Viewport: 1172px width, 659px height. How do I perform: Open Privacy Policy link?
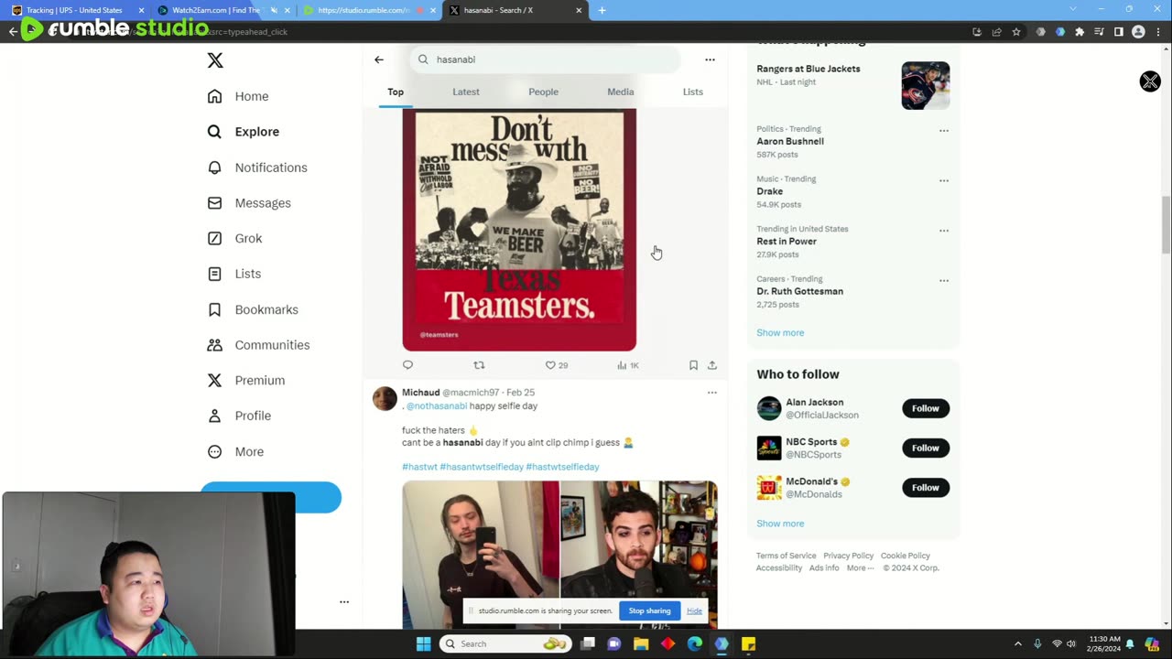848,556
